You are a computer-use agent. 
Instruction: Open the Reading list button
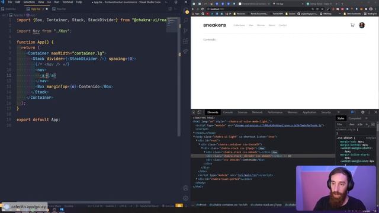coord(370,14)
